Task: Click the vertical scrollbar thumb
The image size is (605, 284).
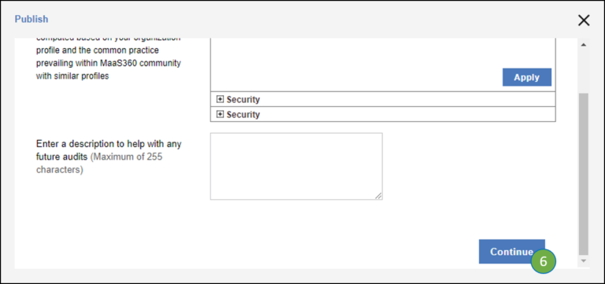Action: click(x=584, y=174)
